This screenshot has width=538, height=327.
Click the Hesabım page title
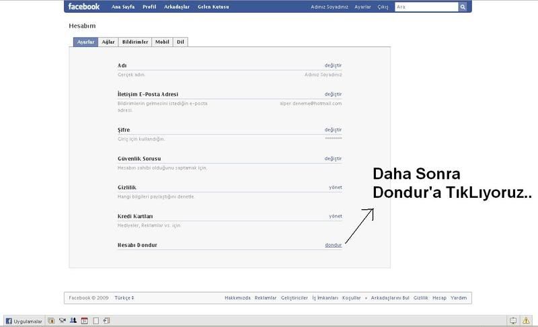(x=82, y=26)
